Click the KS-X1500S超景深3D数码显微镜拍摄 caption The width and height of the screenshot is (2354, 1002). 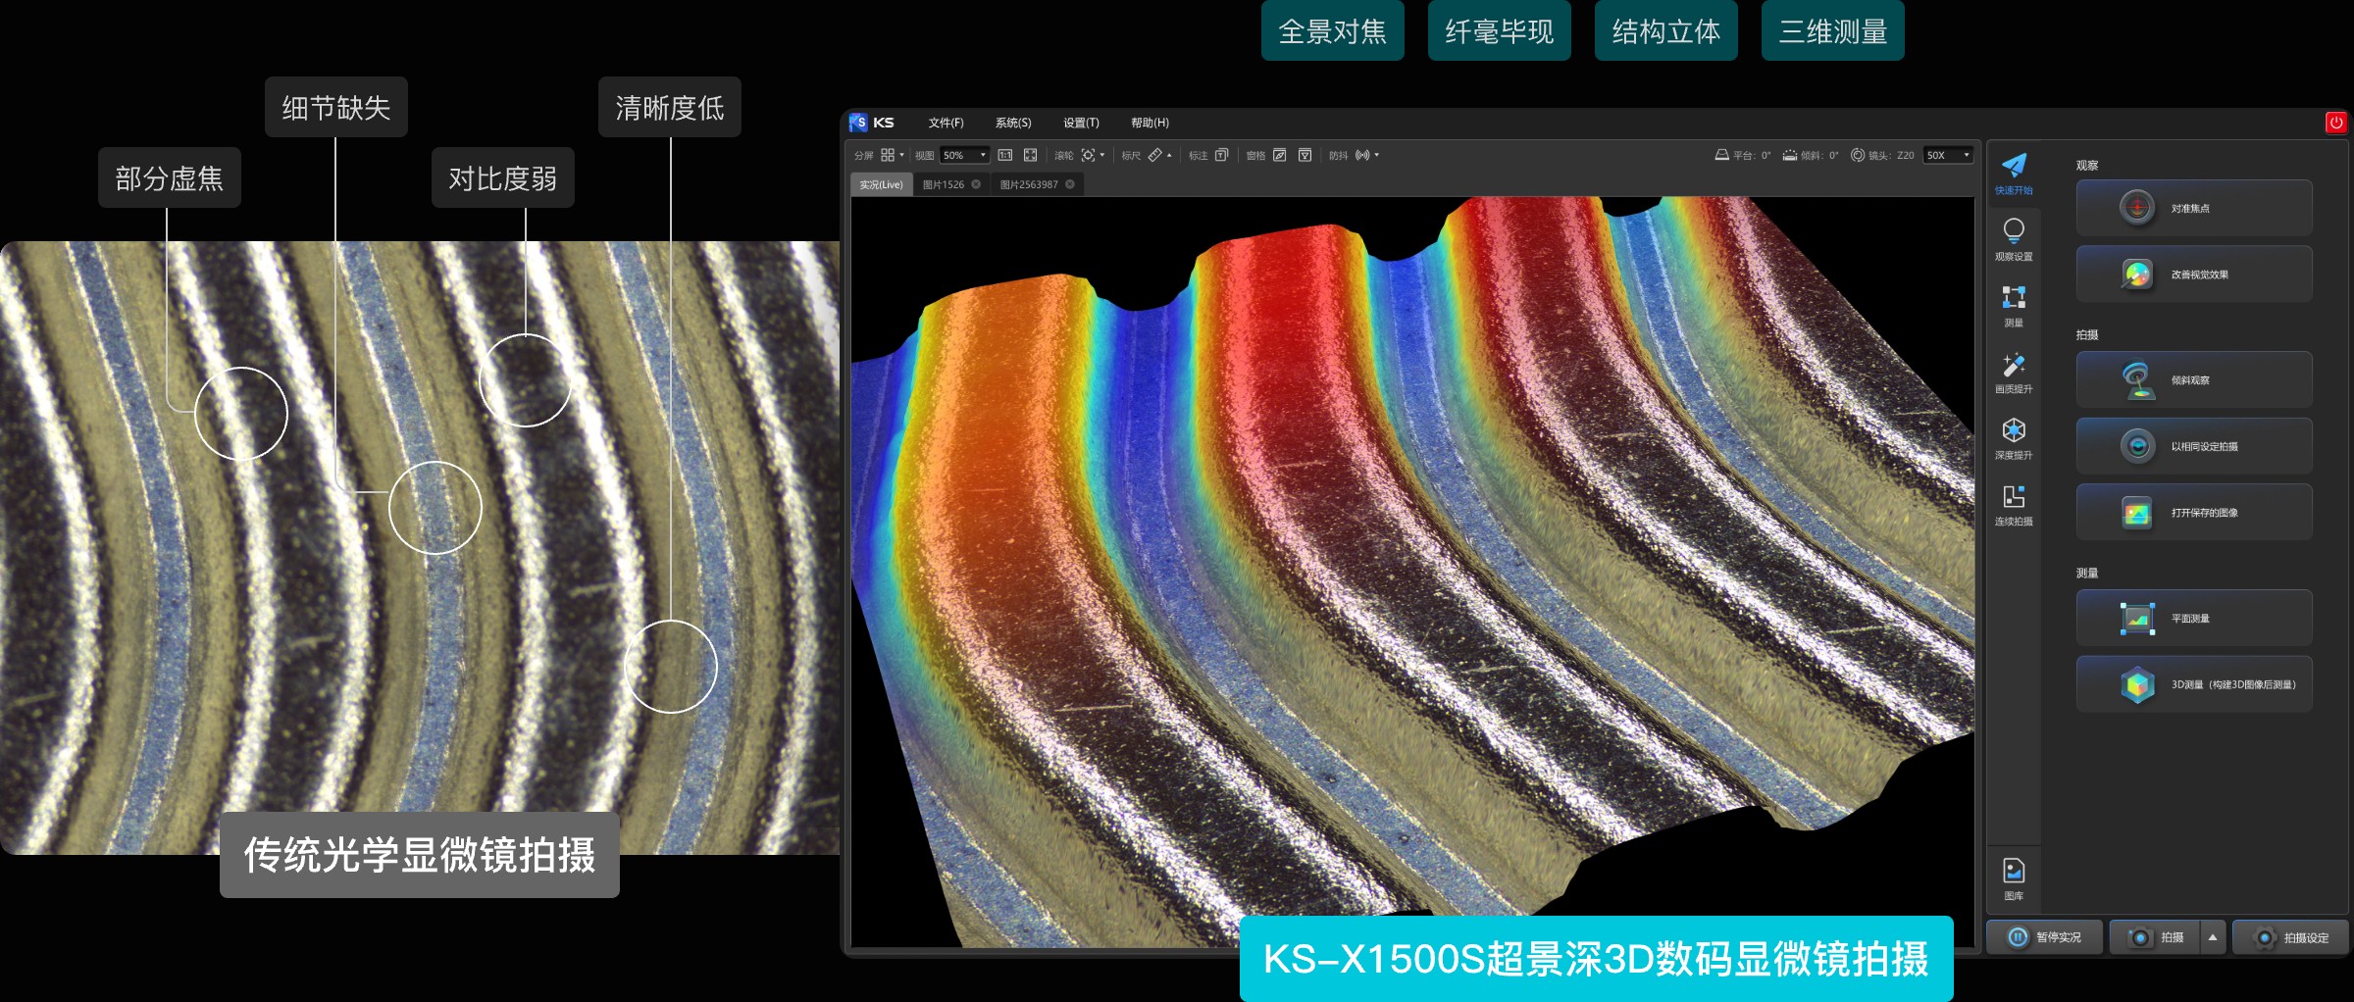tap(1596, 958)
